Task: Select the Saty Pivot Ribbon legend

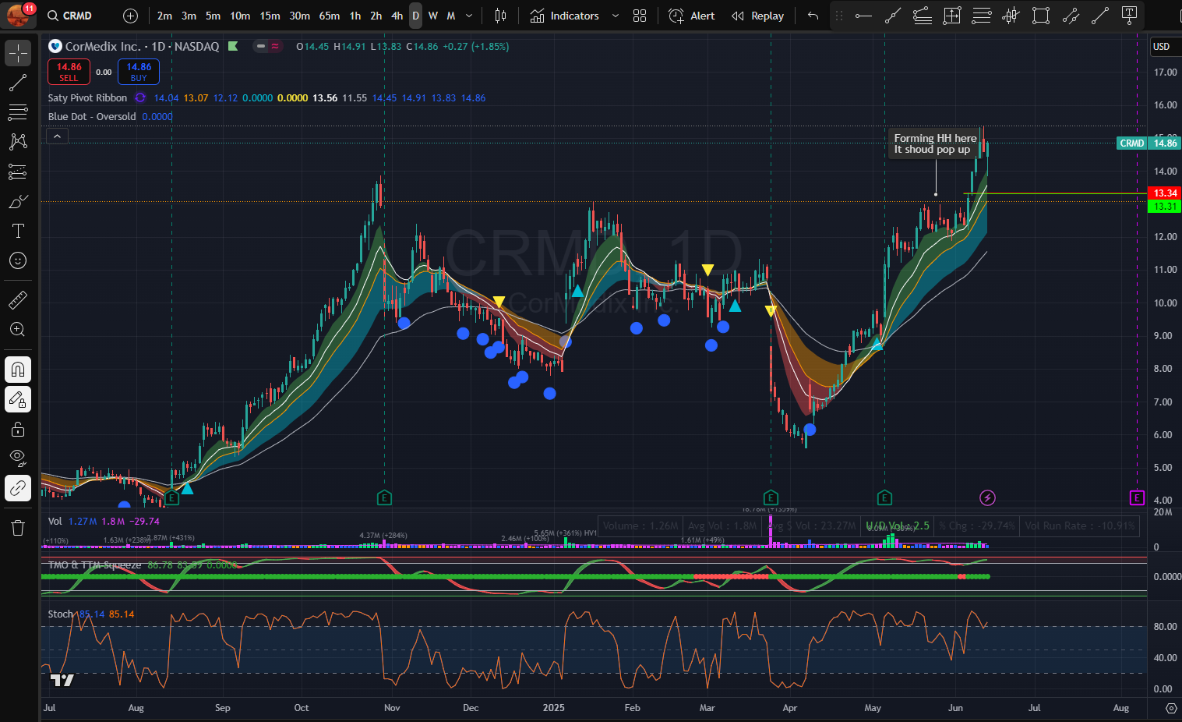Action: pyautogui.click(x=87, y=97)
